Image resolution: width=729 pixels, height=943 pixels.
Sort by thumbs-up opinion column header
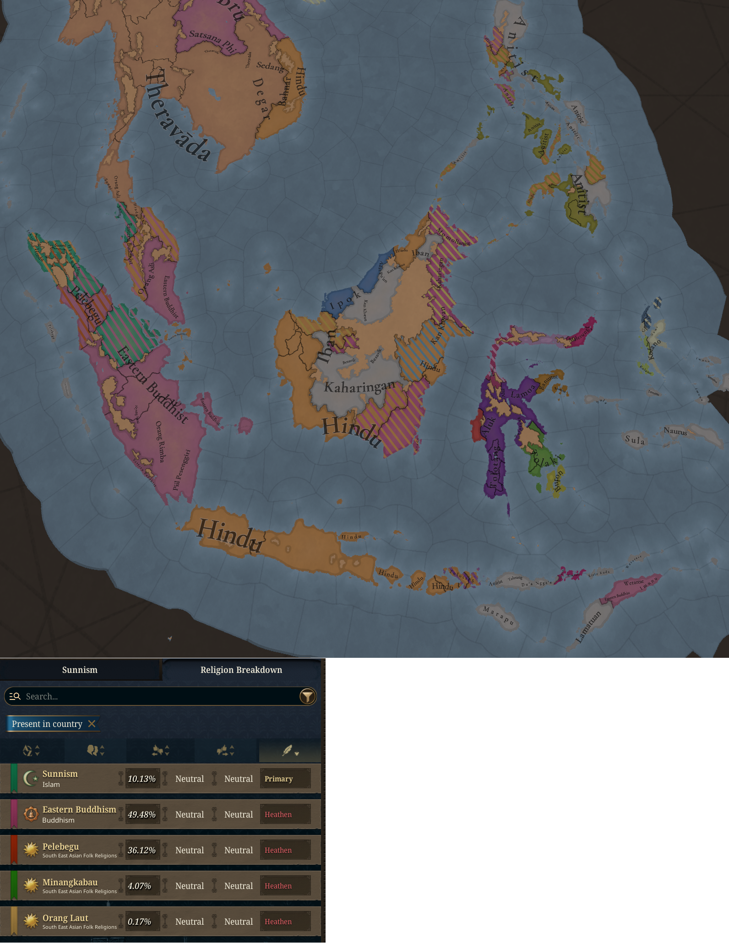coord(225,750)
